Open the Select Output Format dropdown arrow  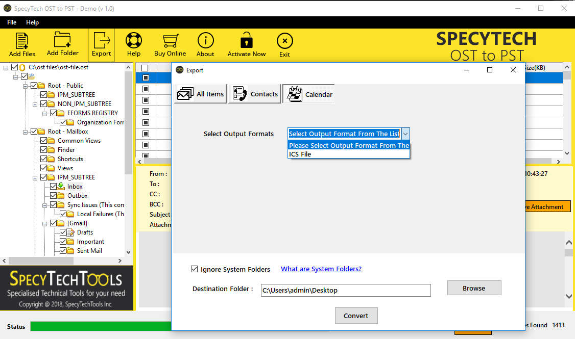coord(405,134)
